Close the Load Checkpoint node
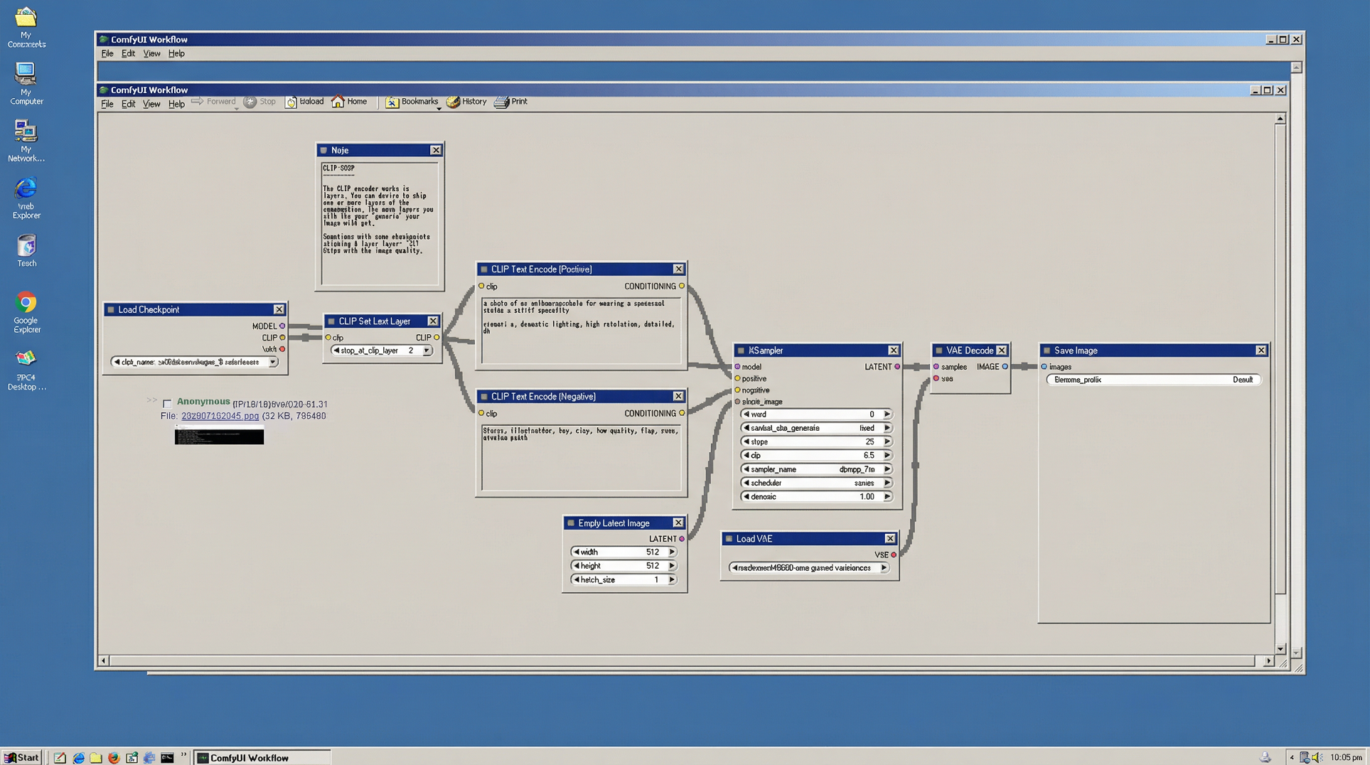Viewport: 1370px width, 765px height. [x=279, y=310]
